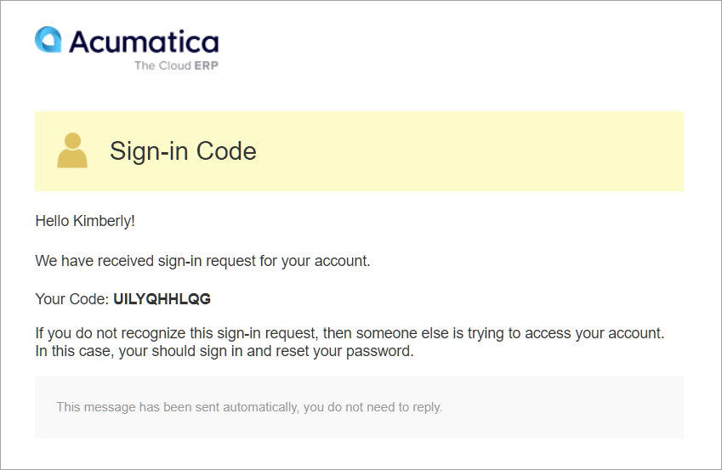The width and height of the screenshot is (722, 470).
Task: Click the "Sign-in Code" heading
Action: pyautogui.click(x=183, y=151)
